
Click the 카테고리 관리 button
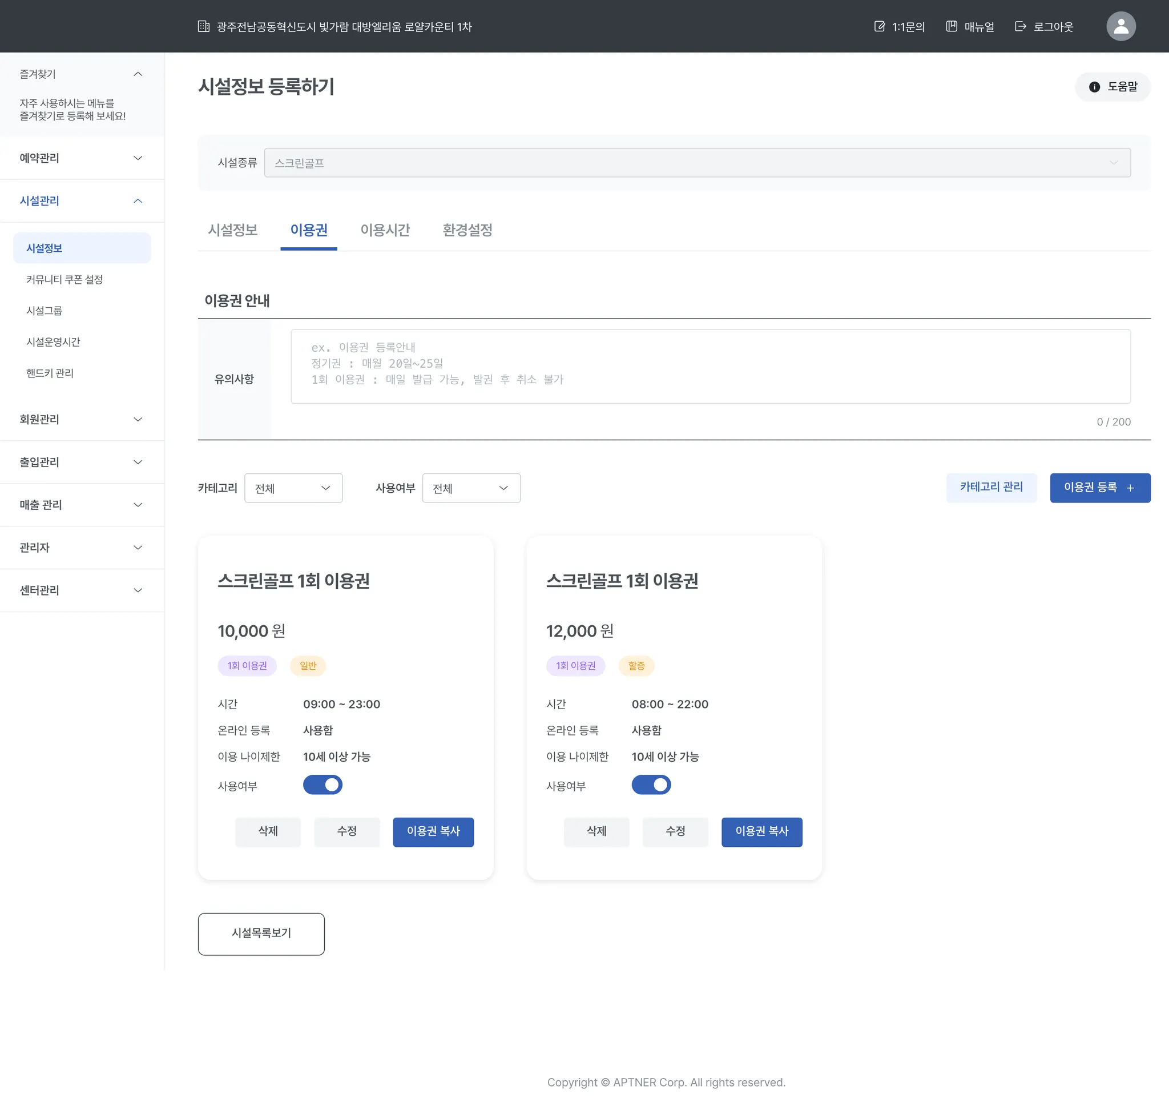[x=991, y=487]
